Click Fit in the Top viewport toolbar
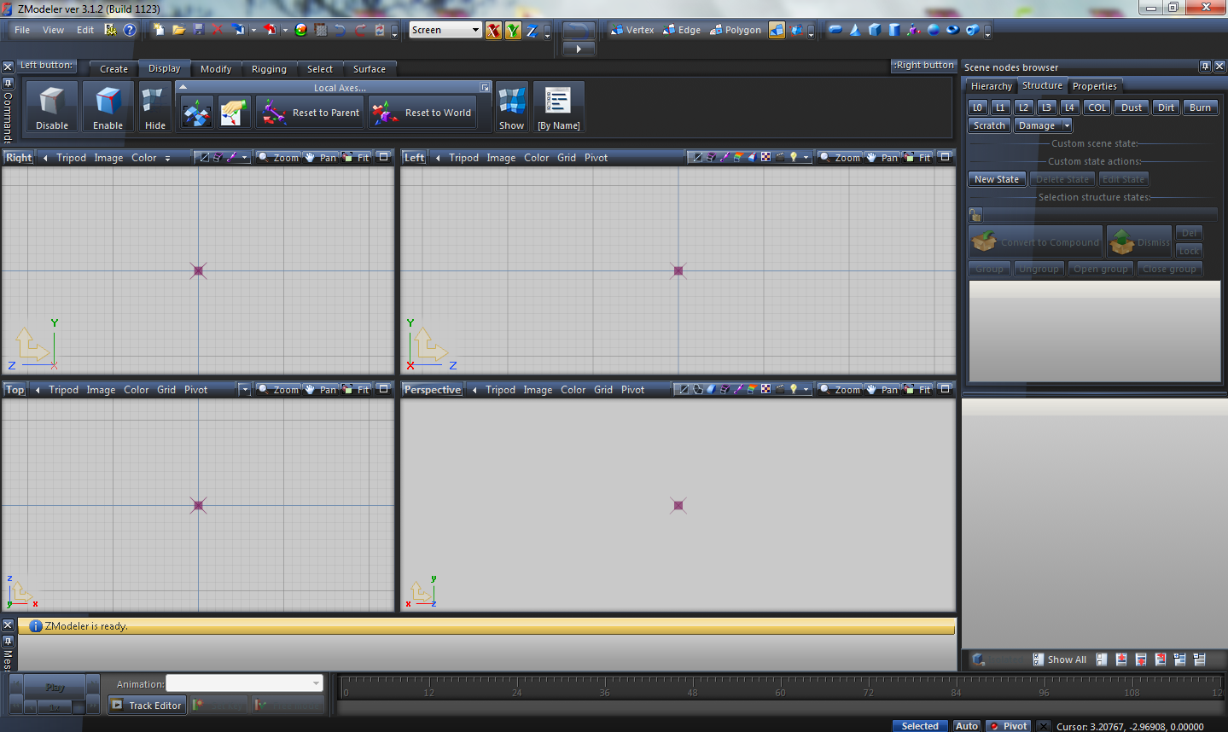This screenshot has width=1228, height=732. pyautogui.click(x=361, y=389)
